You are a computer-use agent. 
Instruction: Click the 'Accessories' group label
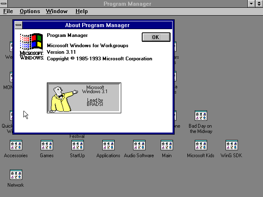point(16,156)
